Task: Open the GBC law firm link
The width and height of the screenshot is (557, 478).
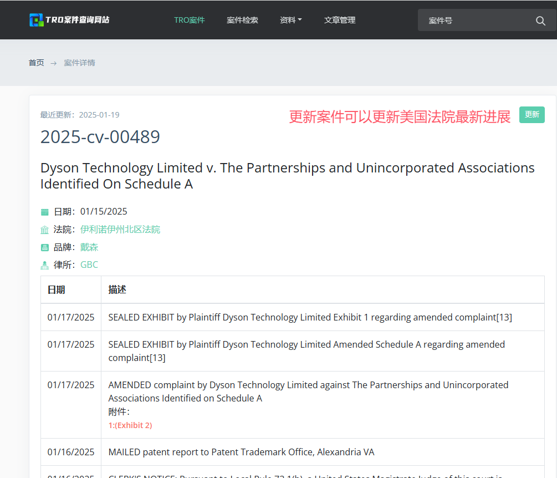Action: tap(89, 265)
